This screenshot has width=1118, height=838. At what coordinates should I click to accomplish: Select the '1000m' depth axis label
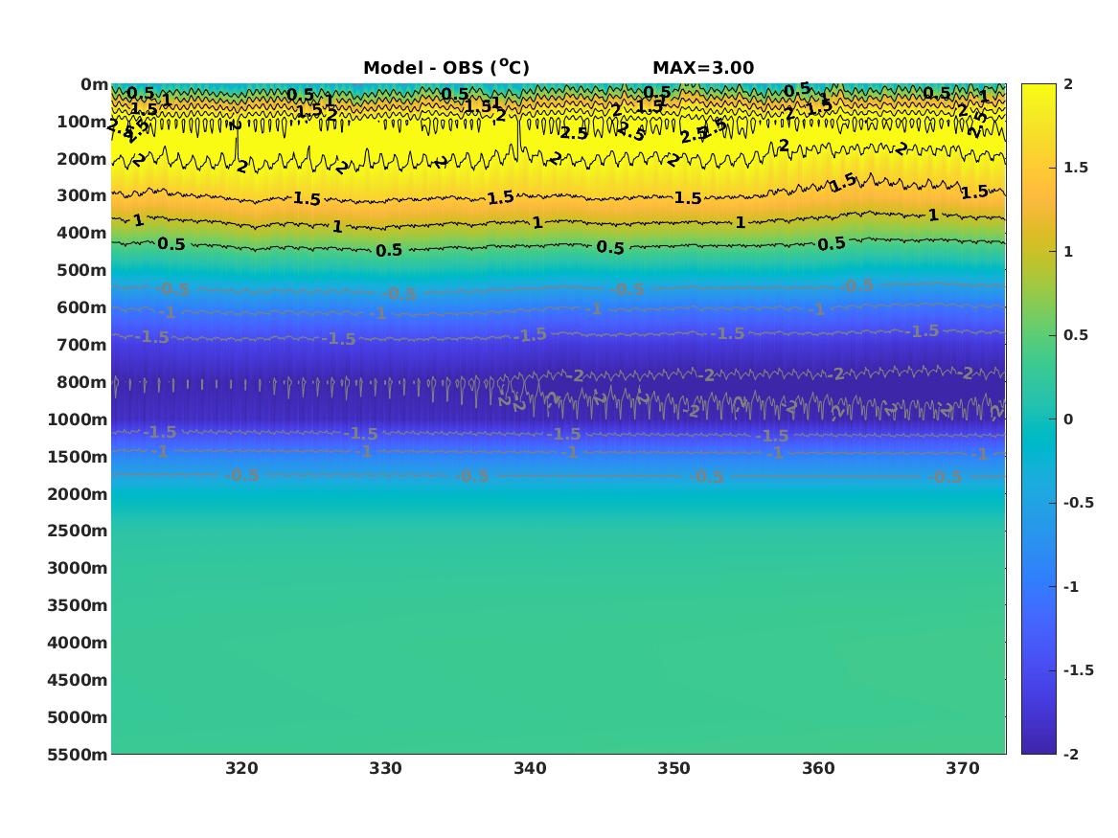(78, 419)
